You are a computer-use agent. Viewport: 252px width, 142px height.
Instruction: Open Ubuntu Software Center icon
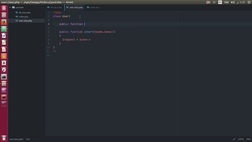point(4,56)
